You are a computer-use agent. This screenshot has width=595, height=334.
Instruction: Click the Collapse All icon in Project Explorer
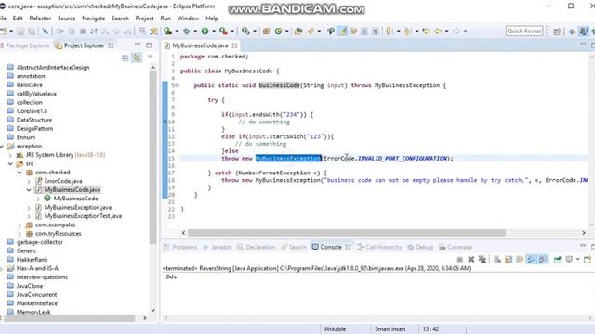click(x=126, y=58)
